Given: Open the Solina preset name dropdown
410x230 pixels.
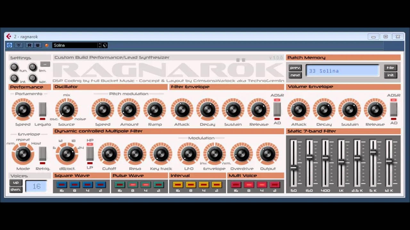Looking at the screenshot, I should tap(75, 45).
